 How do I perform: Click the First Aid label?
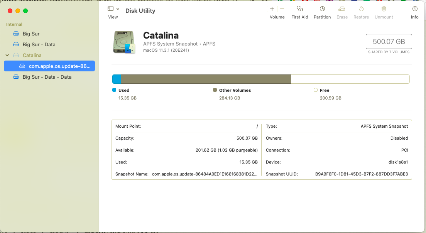300,17
